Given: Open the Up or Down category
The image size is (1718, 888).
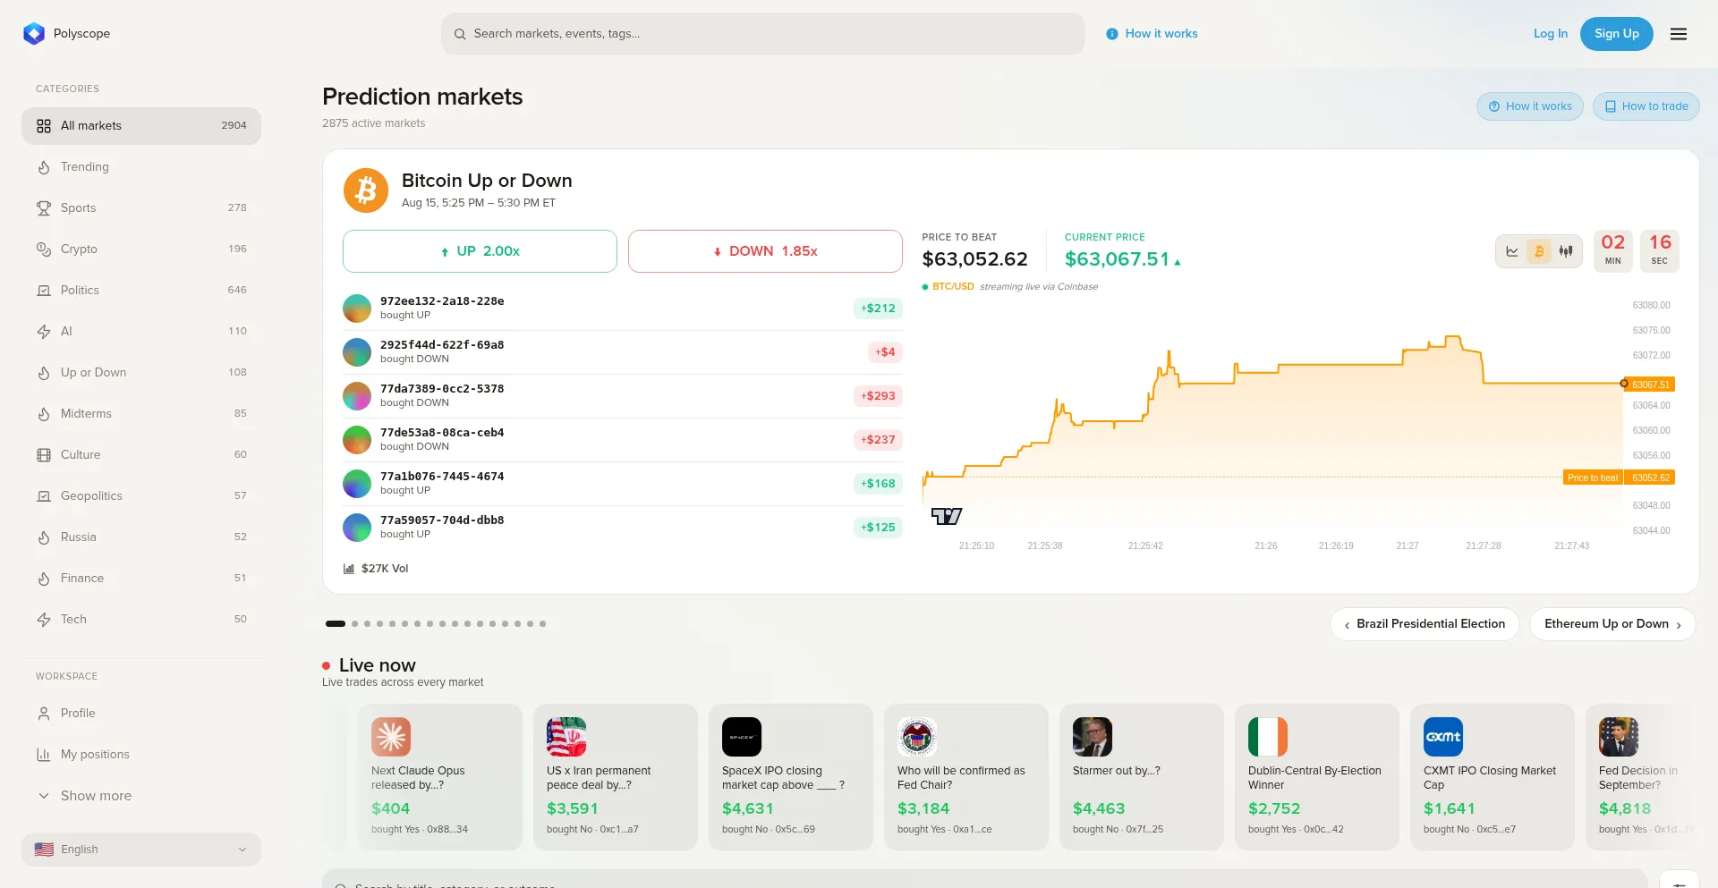Looking at the screenshot, I should point(141,373).
